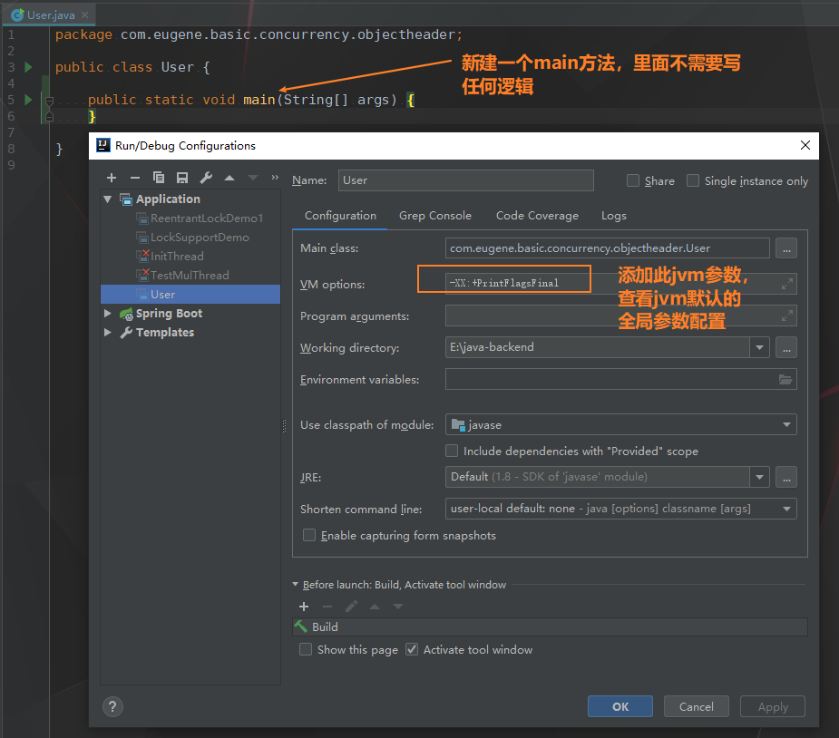Screen dimensions: 839x738
Task: Uncheck Activate tool window checkbox
Action: (412, 650)
